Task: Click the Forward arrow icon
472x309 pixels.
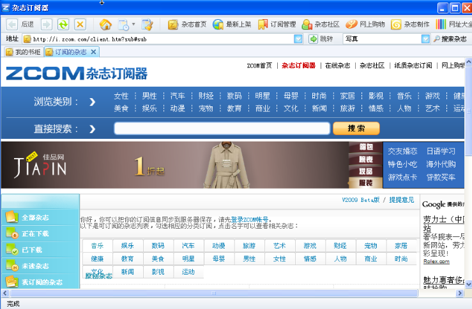Action: [47, 24]
